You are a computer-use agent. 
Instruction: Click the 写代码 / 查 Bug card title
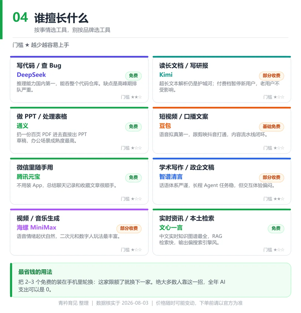coord(39,65)
